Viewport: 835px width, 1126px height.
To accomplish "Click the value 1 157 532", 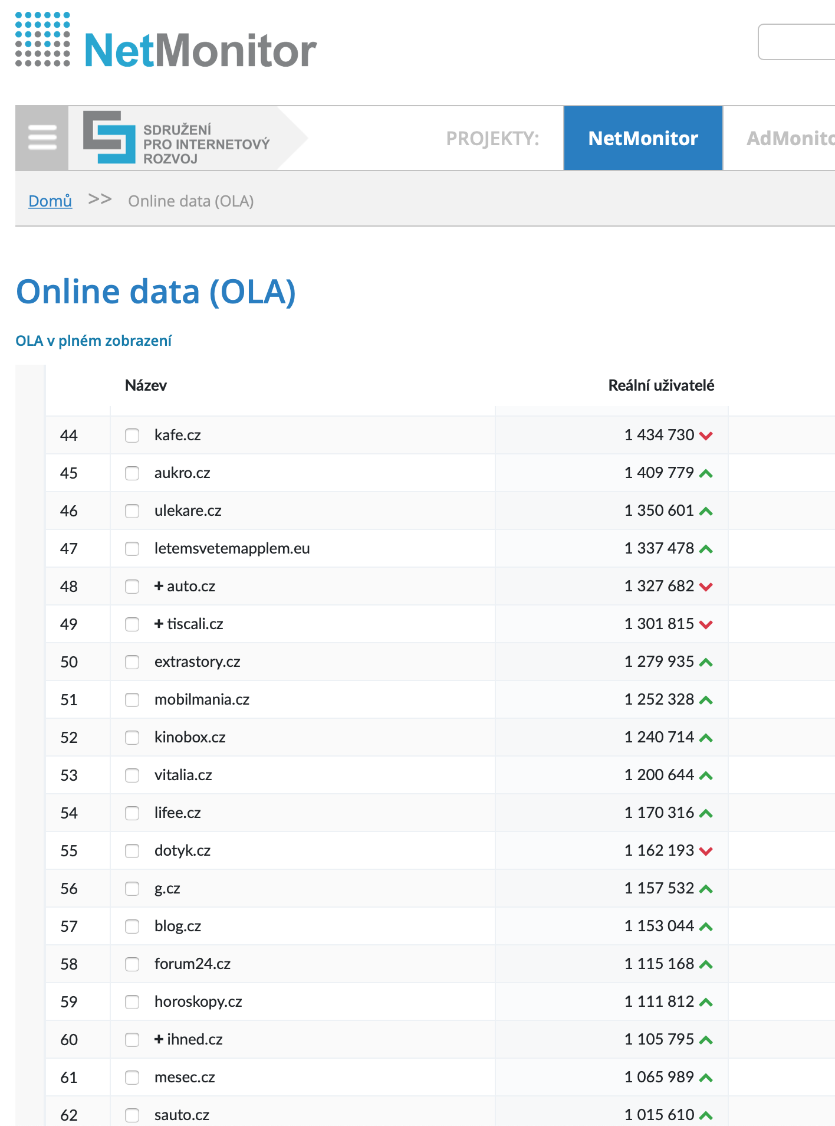I will [659, 888].
